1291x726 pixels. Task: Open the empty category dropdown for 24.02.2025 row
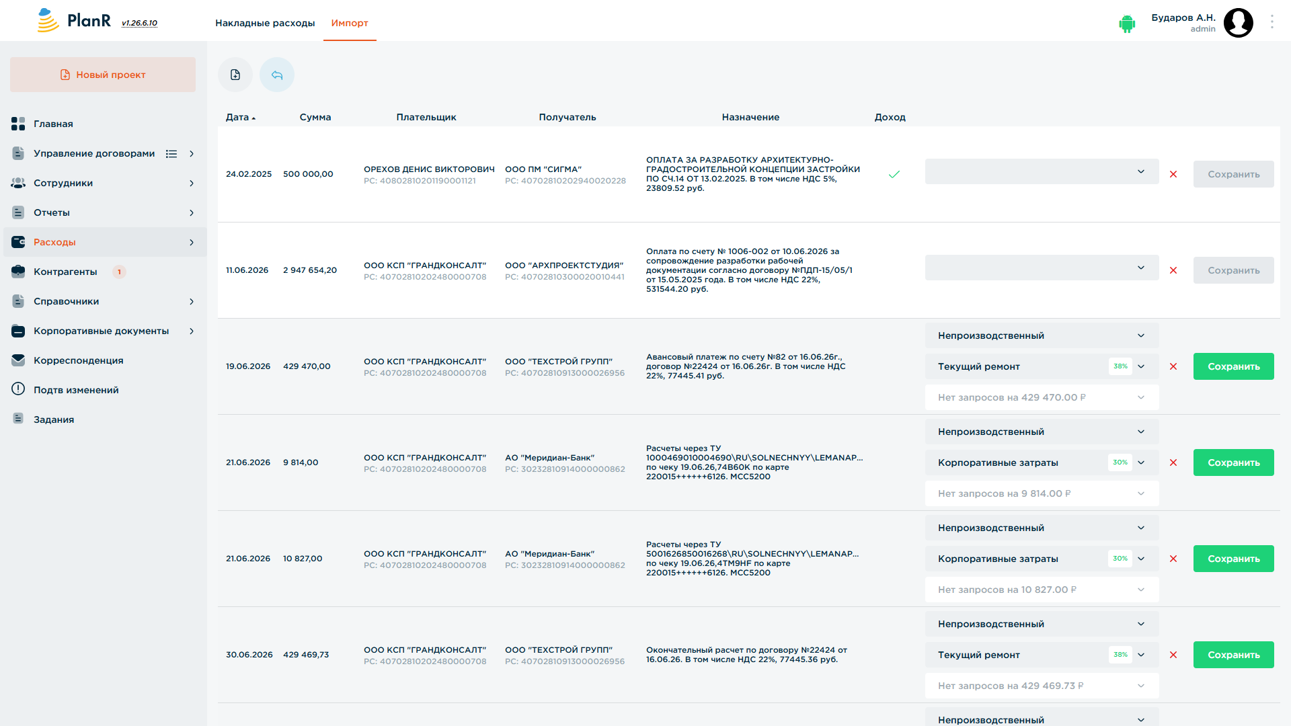(1042, 171)
